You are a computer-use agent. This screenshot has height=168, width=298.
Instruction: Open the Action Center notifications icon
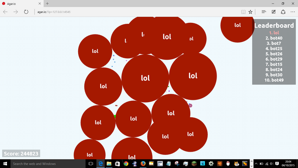[277, 164]
